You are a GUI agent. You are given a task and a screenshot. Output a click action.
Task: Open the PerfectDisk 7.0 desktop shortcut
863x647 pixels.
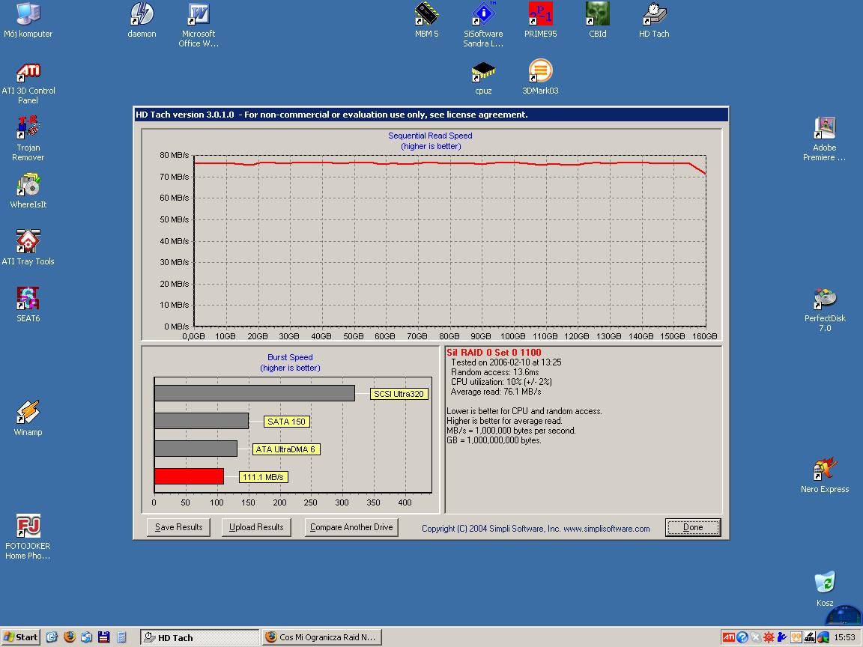(x=825, y=310)
